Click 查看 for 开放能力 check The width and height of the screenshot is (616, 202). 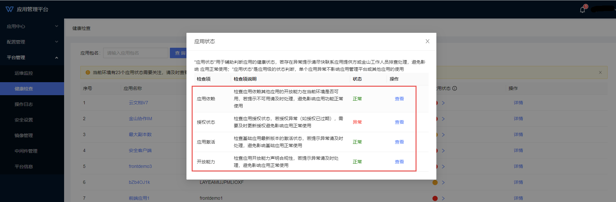point(399,162)
